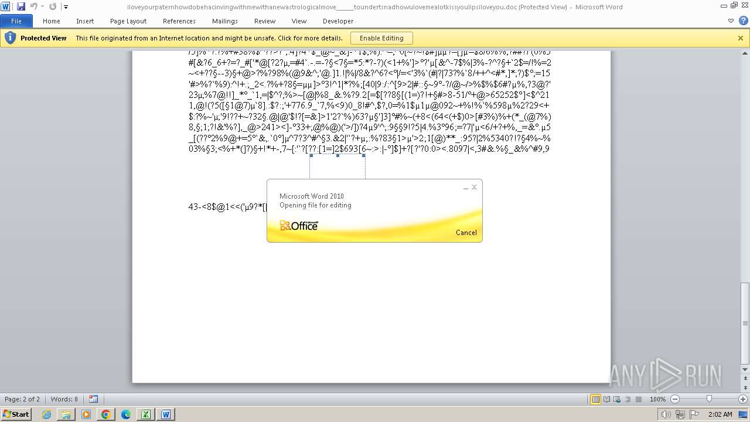Cancel opening the file for editing
Image resolution: width=750 pixels, height=422 pixels.
point(466,233)
